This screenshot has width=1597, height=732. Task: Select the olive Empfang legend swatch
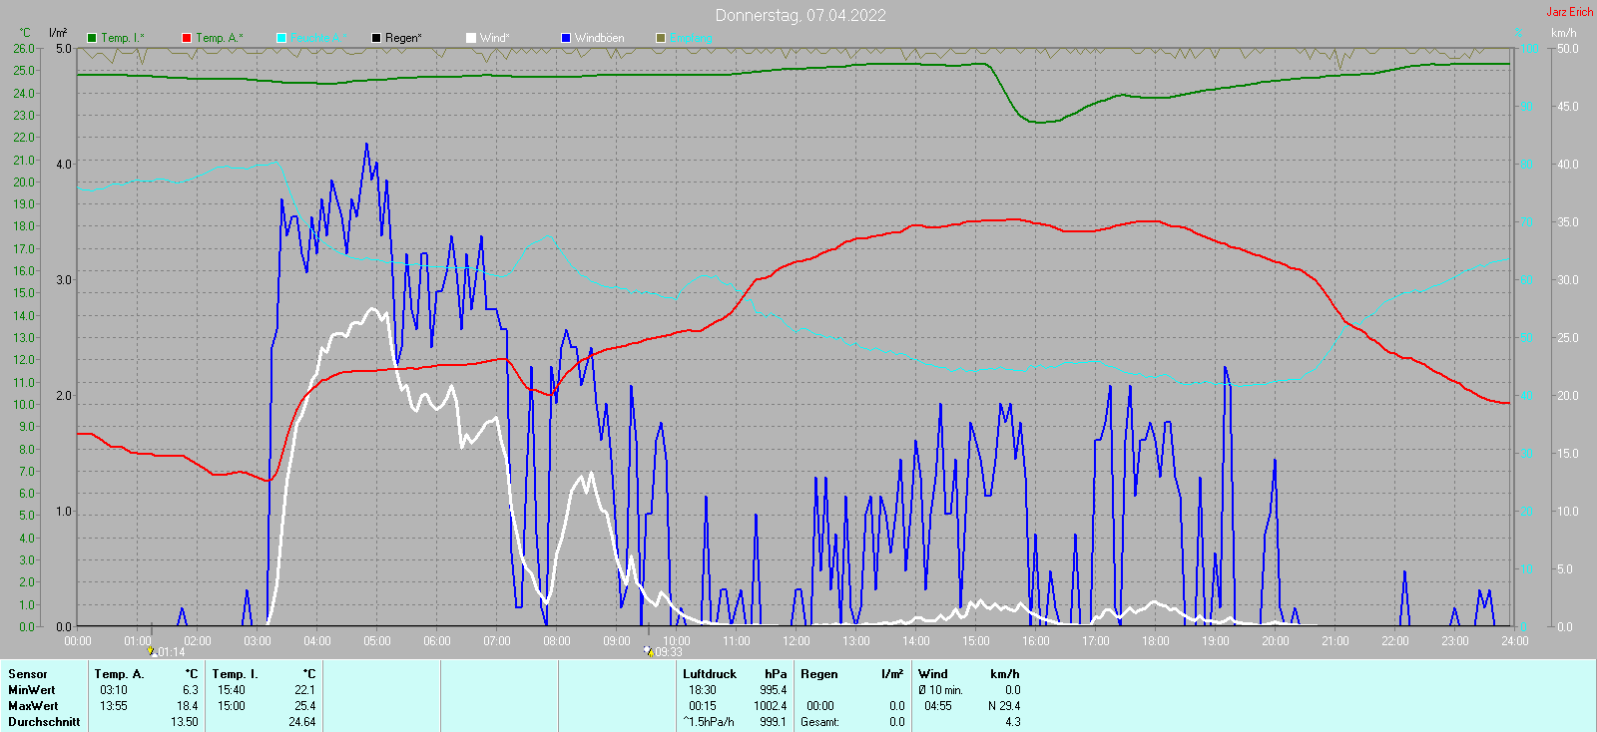661,38
